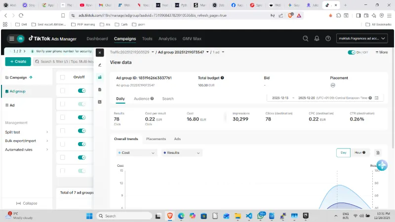Close the View data panel with X
395x222 pixels.
(x=100, y=52)
